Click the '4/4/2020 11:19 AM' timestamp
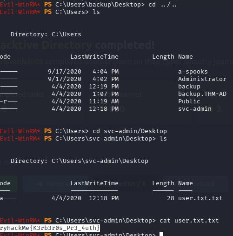 pyautogui.click(x=85, y=101)
